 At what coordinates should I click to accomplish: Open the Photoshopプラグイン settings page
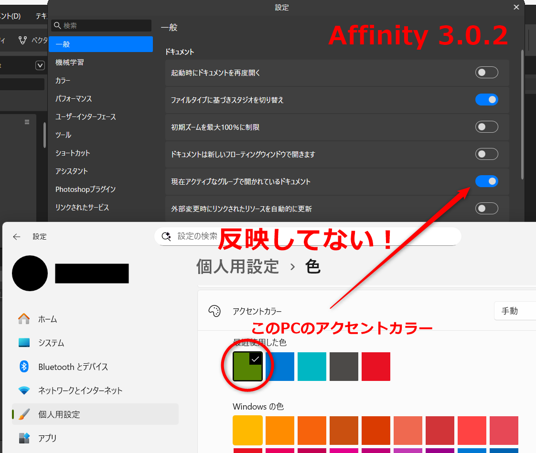[x=86, y=190]
